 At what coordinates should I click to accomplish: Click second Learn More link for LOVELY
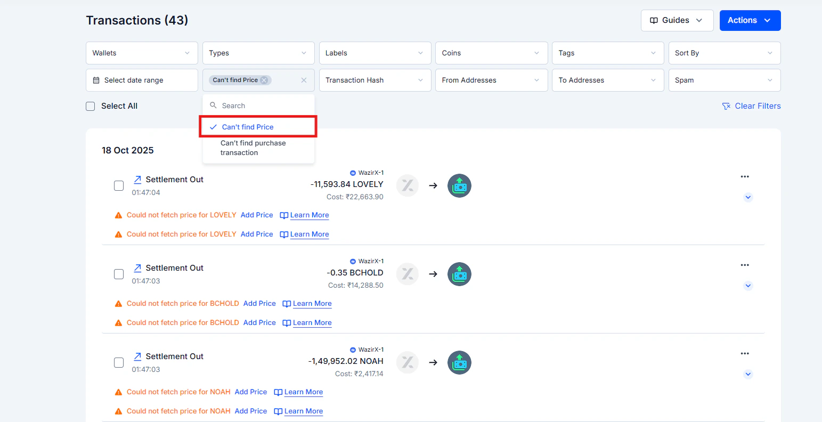[304, 234]
